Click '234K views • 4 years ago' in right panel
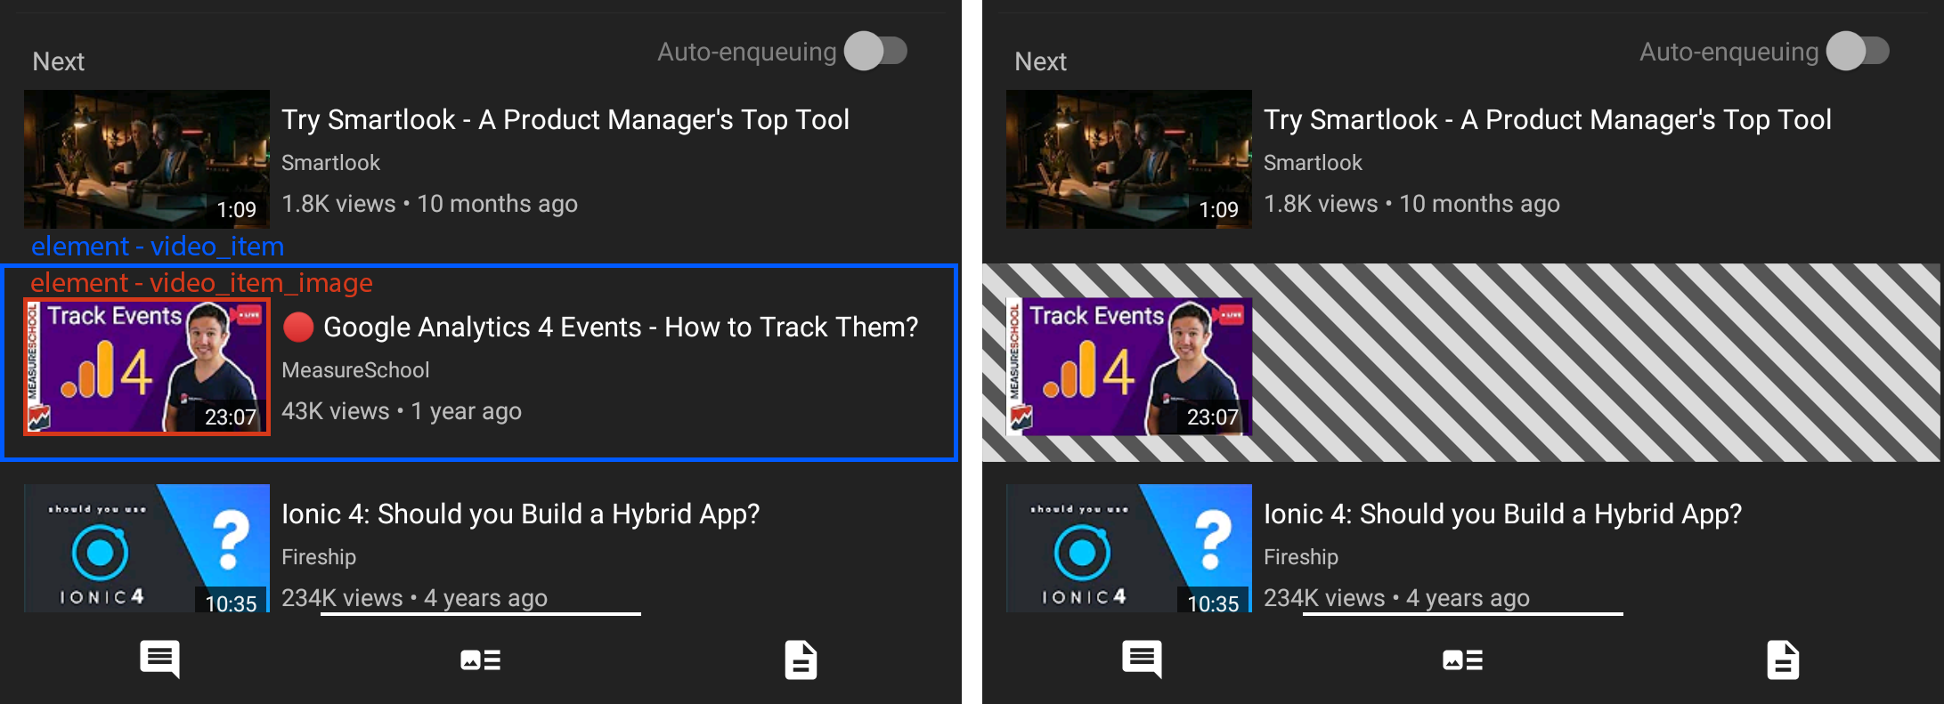This screenshot has width=1944, height=704. click(x=1396, y=598)
